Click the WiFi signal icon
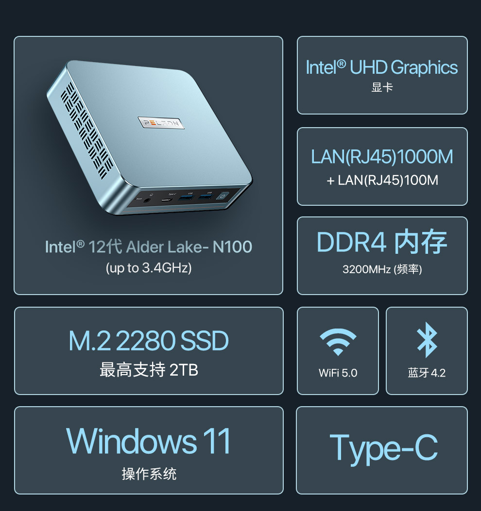 338,342
